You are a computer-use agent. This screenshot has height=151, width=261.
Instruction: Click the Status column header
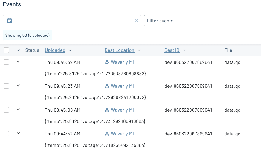point(32,50)
